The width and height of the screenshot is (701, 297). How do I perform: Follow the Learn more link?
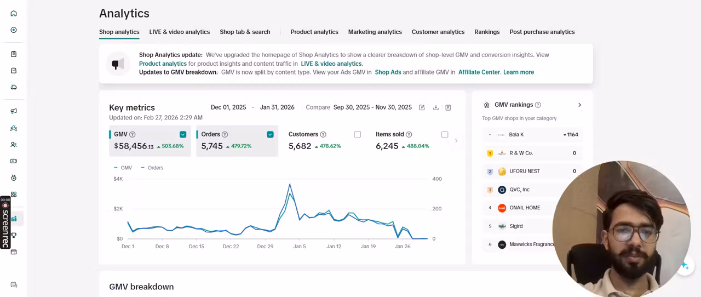click(519, 72)
